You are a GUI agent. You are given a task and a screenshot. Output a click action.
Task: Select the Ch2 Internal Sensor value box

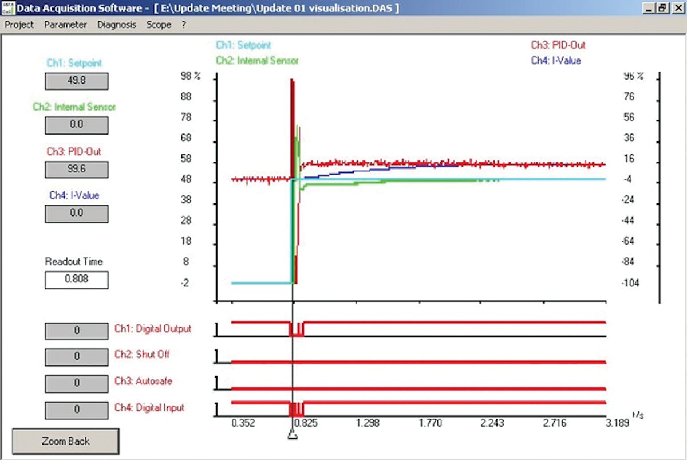[x=76, y=125]
